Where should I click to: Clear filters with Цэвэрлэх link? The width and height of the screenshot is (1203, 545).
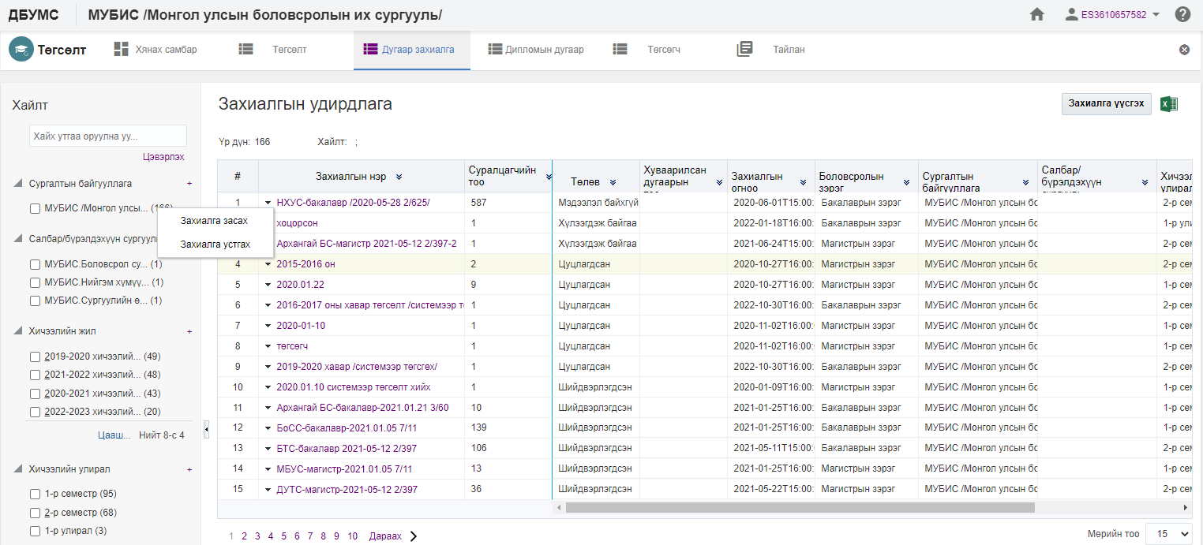164,157
